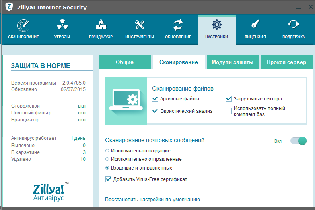Switch to the Общие tab
Screen dimensions: 315x210
click(x=125, y=62)
